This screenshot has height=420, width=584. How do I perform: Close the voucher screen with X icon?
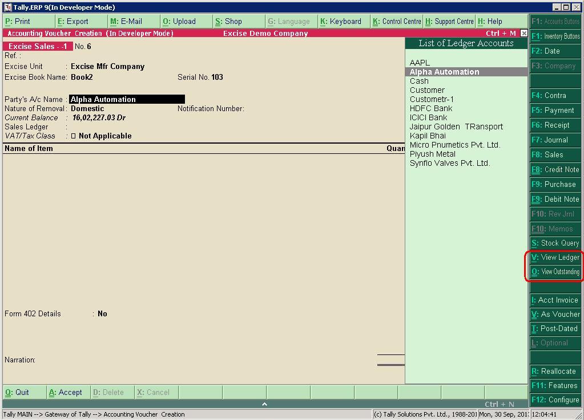(x=523, y=33)
